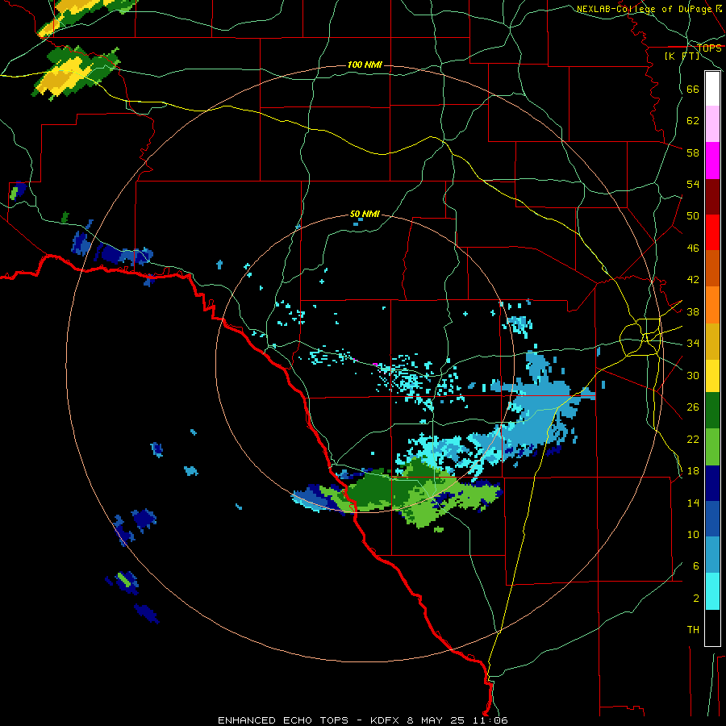726x726 pixels.
Task: Click the light green legend swatch
Action: 712,447
